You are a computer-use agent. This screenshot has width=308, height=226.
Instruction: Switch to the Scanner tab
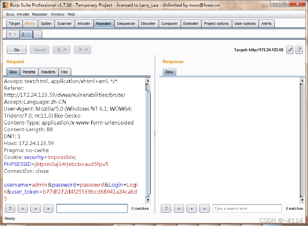64,23
